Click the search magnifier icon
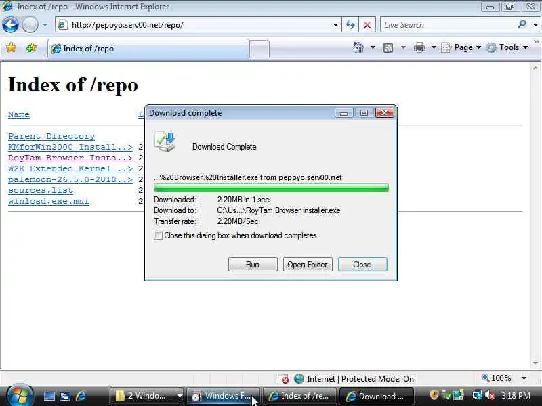Viewport: 542px width, 406px height. point(522,24)
